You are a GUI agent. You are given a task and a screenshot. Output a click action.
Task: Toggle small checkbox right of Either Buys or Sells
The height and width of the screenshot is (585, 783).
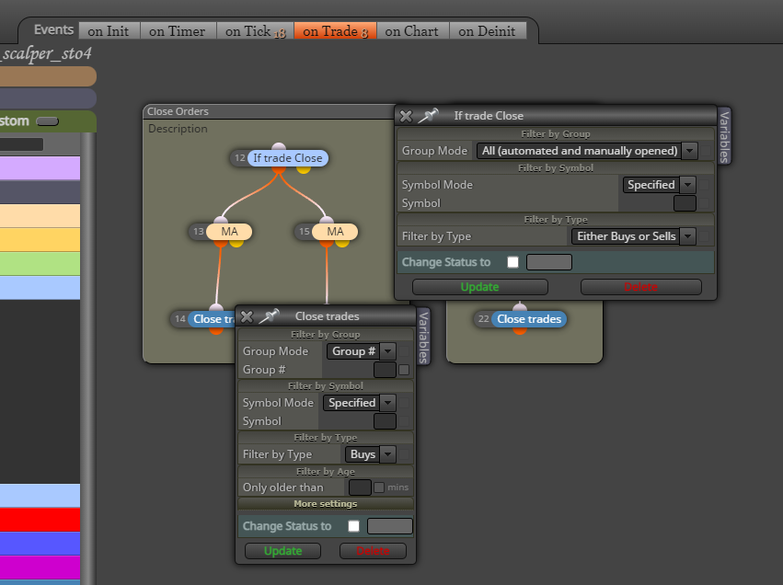coord(704,236)
